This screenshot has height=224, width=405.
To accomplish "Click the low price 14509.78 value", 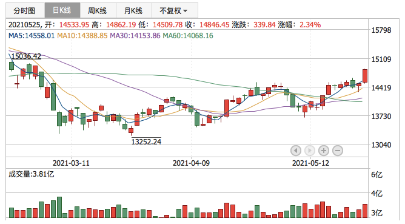I will [x=167, y=25].
